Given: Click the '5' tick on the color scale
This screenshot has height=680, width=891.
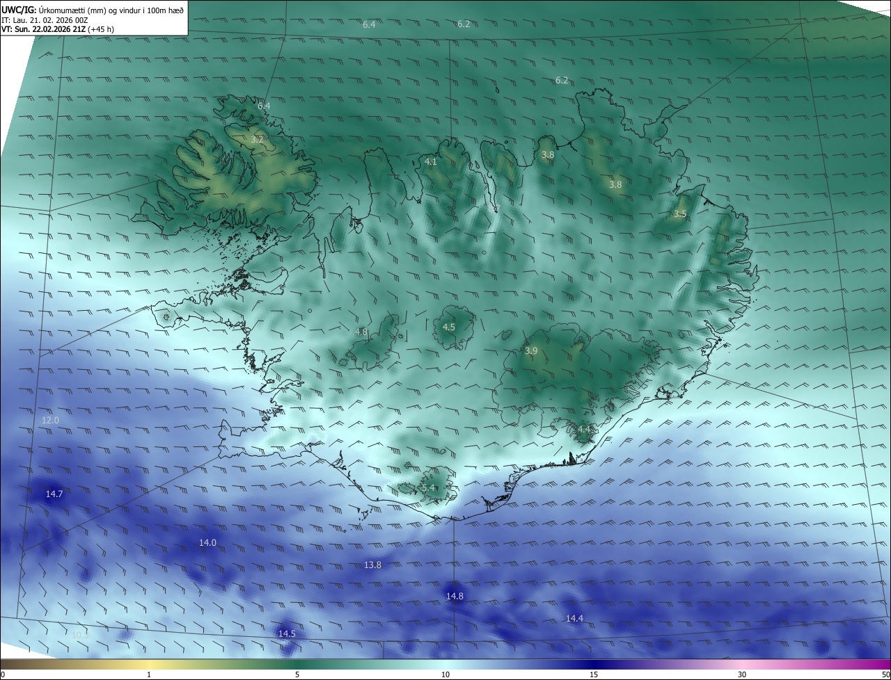Looking at the screenshot, I should coord(297,675).
